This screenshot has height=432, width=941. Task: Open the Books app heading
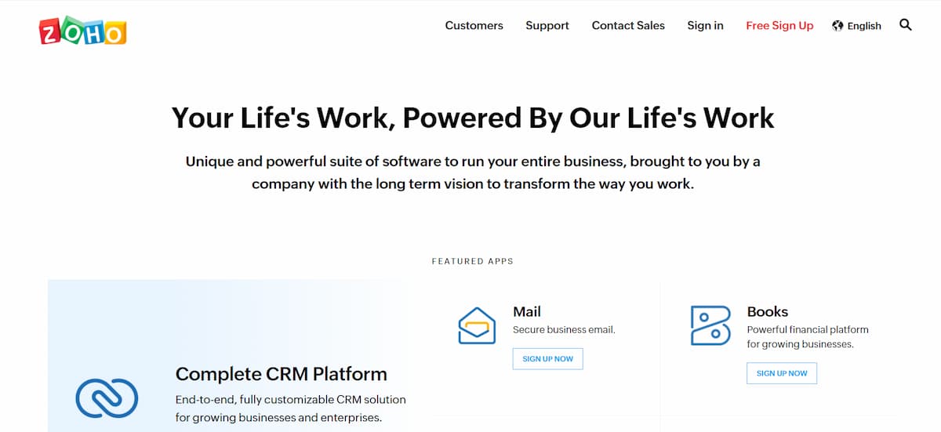(767, 311)
